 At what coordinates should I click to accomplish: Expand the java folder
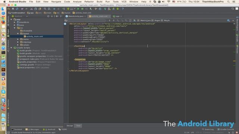point(15,25)
